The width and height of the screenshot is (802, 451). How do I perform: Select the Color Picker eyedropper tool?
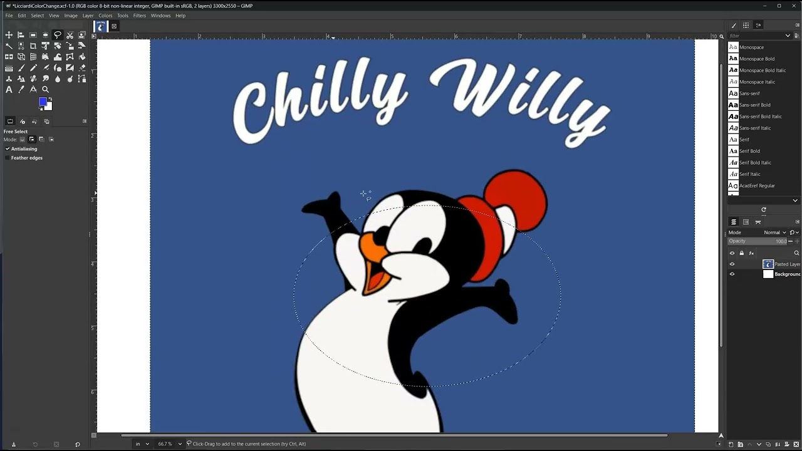(x=21, y=90)
